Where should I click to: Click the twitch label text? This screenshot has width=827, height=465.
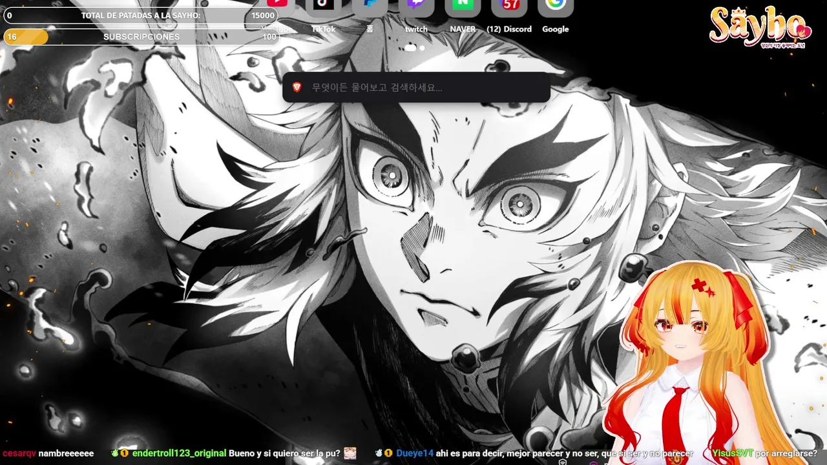(417, 29)
